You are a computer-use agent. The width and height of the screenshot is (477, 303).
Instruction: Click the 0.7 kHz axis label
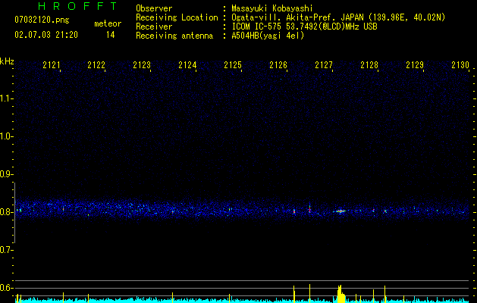[6, 250]
